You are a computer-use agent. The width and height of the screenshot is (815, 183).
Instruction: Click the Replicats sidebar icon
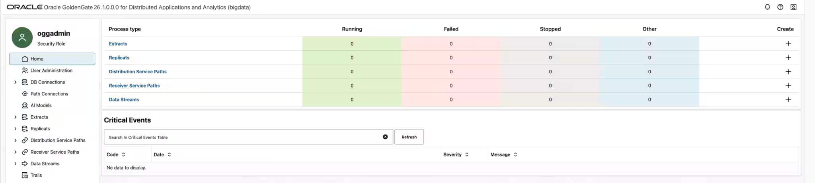[x=25, y=129]
